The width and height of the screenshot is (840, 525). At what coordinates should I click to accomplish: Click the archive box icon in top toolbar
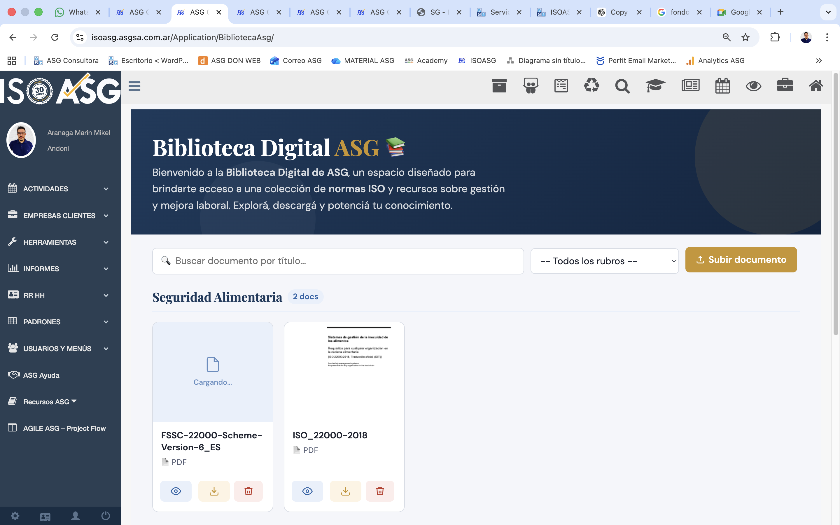tap(499, 86)
